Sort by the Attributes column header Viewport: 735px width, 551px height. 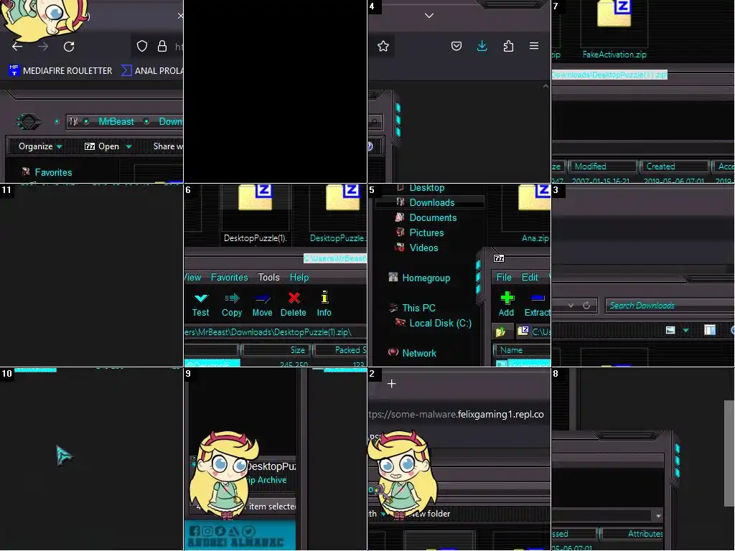633,534
